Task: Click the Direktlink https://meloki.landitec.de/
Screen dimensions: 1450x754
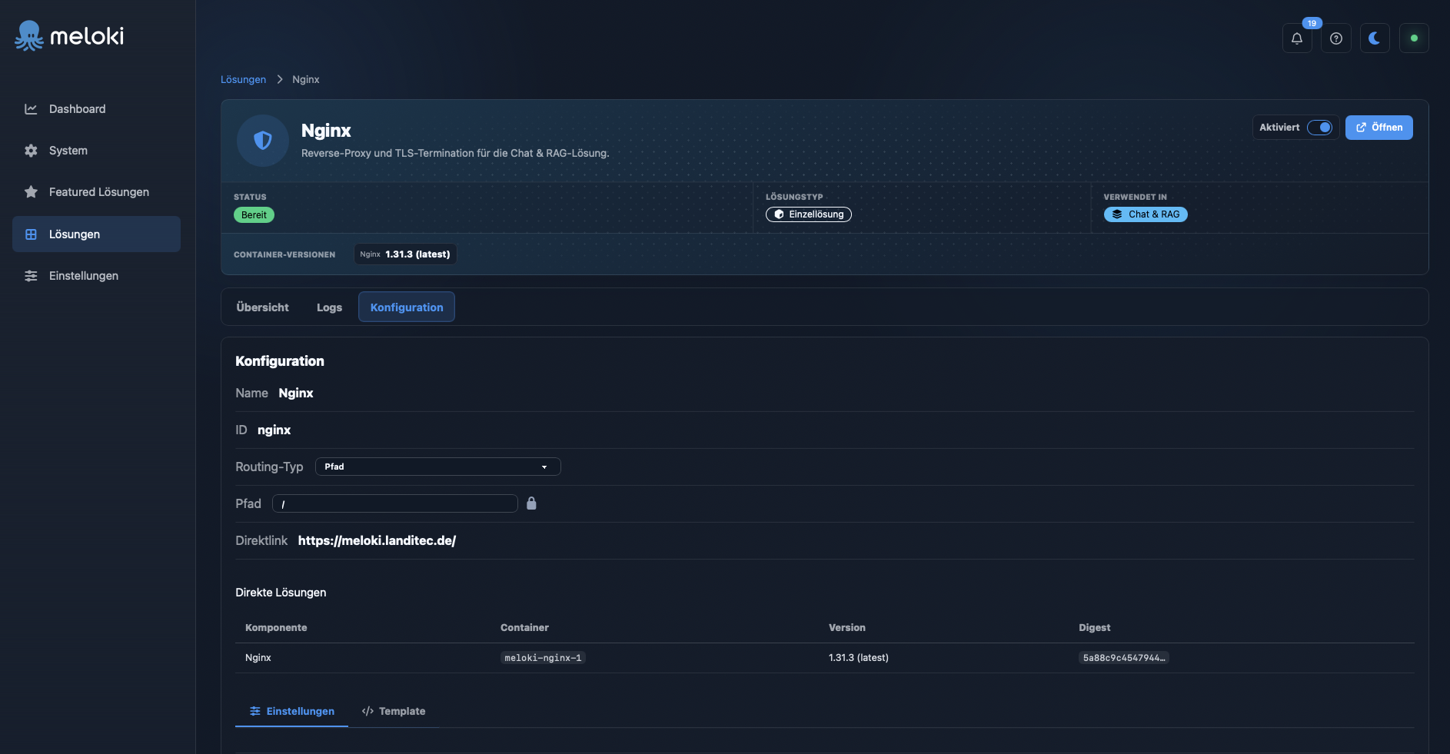Action: coord(377,541)
